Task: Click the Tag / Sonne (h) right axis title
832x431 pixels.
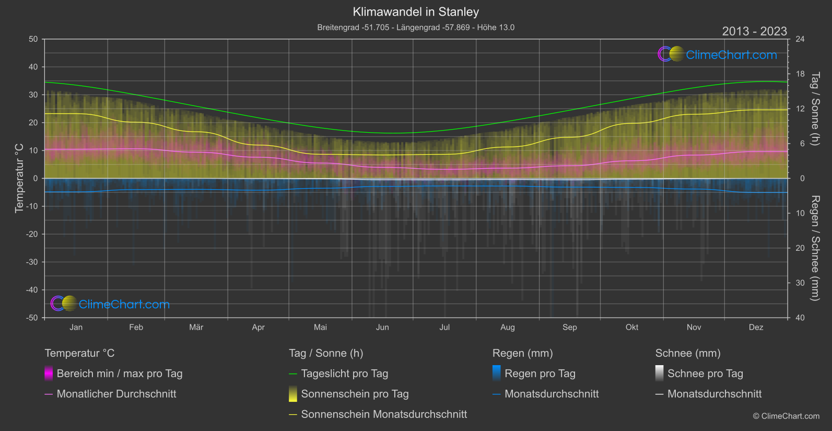Action: point(815,109)
